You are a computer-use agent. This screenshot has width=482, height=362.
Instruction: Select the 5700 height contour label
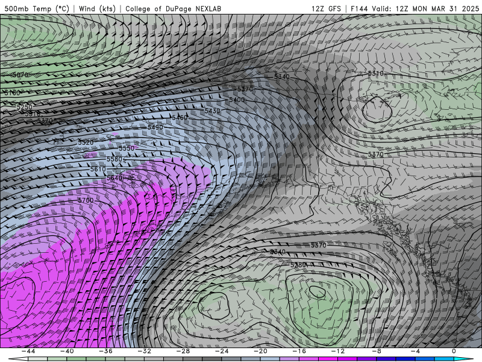click(x=86, y=200)
